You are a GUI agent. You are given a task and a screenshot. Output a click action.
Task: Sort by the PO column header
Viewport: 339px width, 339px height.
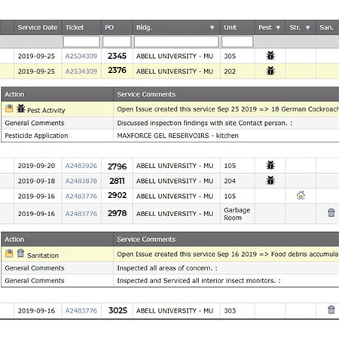coord(109,27)
